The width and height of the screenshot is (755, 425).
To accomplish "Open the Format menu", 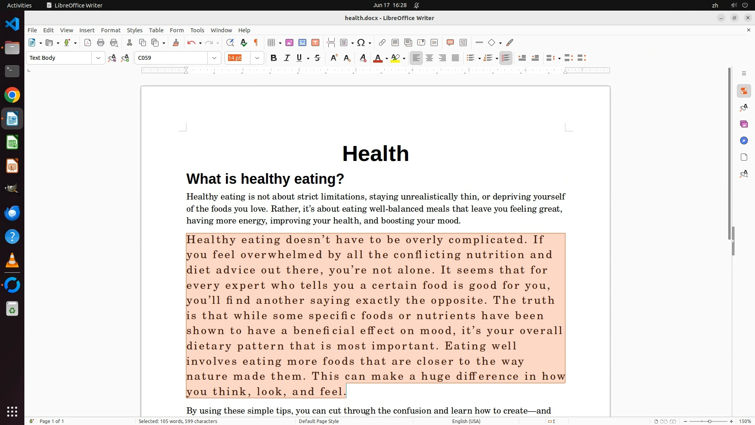I will click(x=110, y=30).
